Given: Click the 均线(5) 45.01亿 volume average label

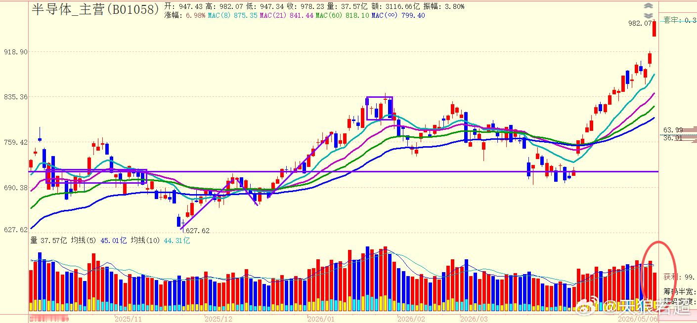Looking at the screenshot, I should (x=99, y=241).
